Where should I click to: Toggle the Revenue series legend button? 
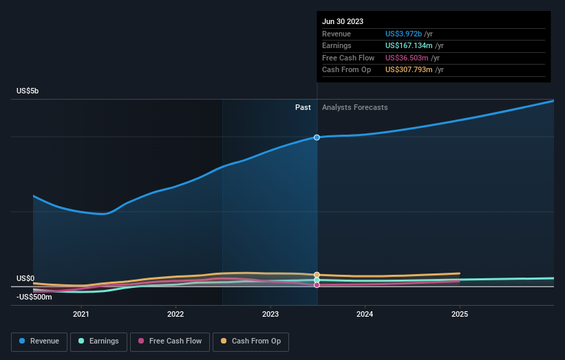click(39, 341)
